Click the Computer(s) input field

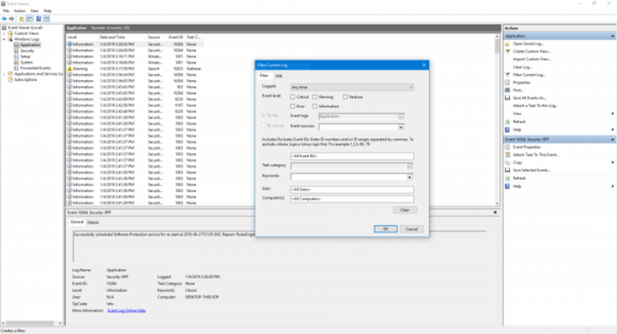pyautogui.click(x=352, y=199)
